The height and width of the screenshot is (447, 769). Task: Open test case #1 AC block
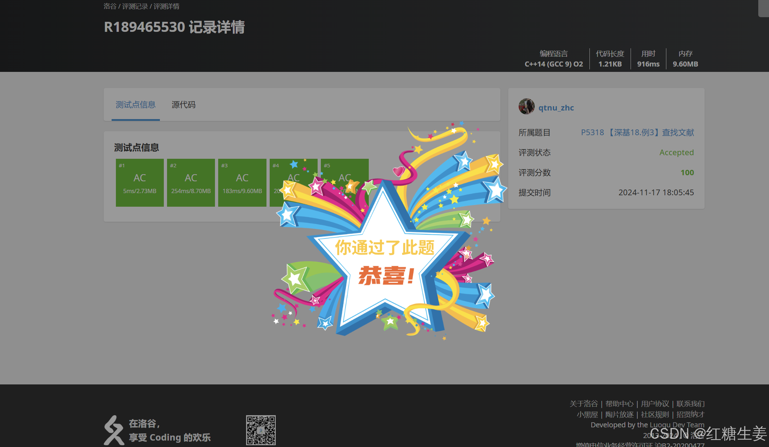(x=139, y=183)
